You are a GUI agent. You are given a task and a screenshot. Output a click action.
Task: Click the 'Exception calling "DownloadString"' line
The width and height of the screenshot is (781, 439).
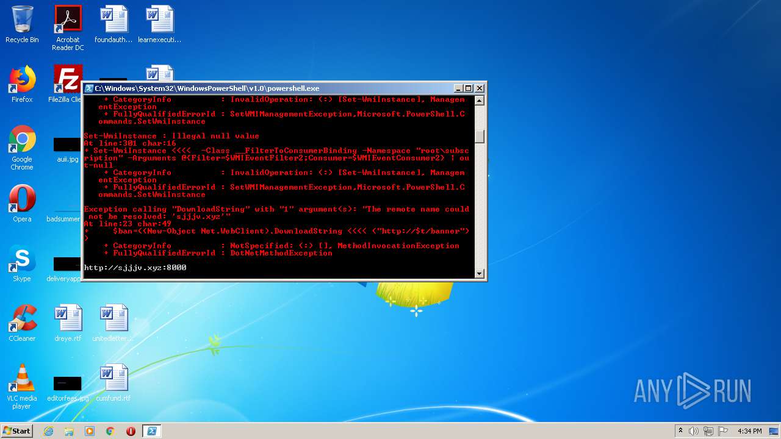(276, 209)
